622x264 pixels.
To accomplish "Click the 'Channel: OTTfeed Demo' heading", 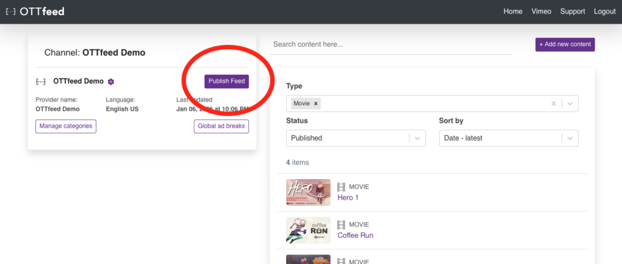I will click(95, 52).
